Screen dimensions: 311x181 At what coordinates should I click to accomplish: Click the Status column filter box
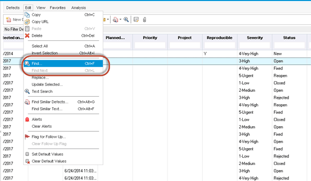290,45
